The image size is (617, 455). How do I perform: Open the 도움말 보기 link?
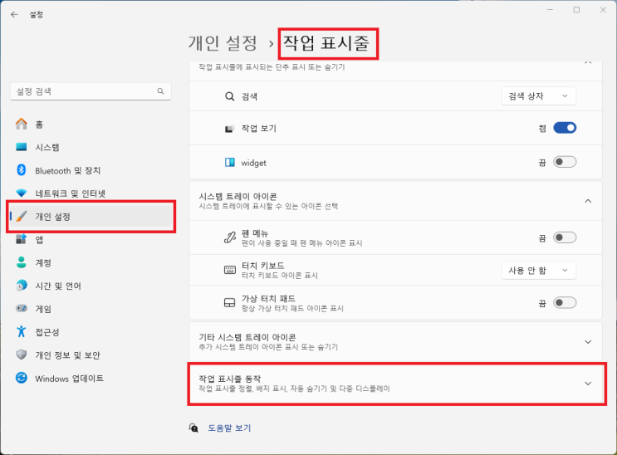click(229, 428)
